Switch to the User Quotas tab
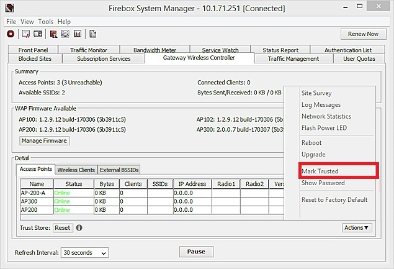This screenshot has height=269, width=394. click(x=359, y=58)
